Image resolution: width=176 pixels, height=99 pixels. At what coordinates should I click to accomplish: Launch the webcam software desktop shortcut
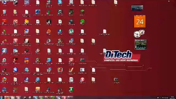click(4, 60)
